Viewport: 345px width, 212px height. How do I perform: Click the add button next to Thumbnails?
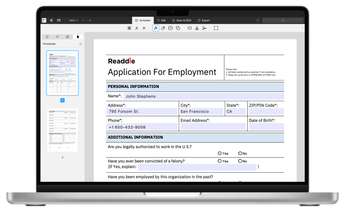click(80, 44)
